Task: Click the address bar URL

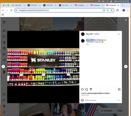Action: click(34, 10)
